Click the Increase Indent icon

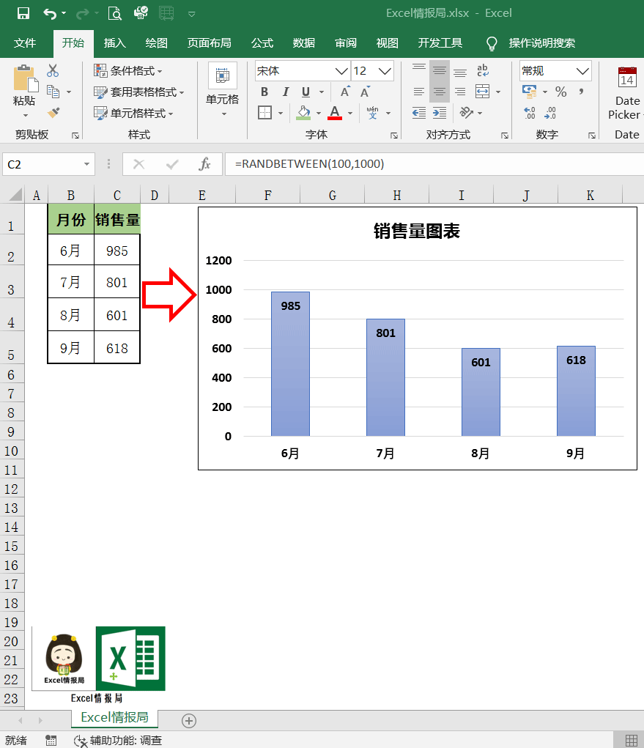point(440,113)
